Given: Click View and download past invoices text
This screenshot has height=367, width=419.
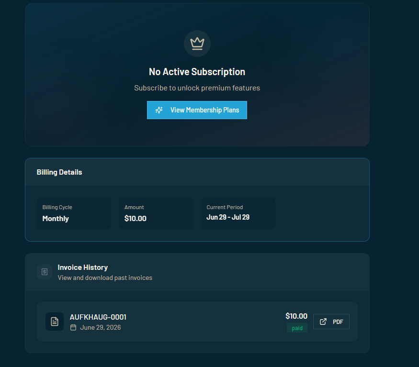Looking at the screenshot, I should [x=105, y=278].
